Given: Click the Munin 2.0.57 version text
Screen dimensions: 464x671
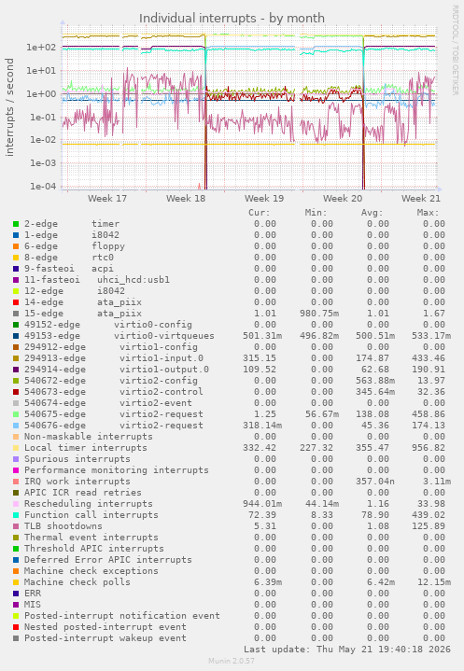Looking at the screenshot, I should tap(232, 661).
